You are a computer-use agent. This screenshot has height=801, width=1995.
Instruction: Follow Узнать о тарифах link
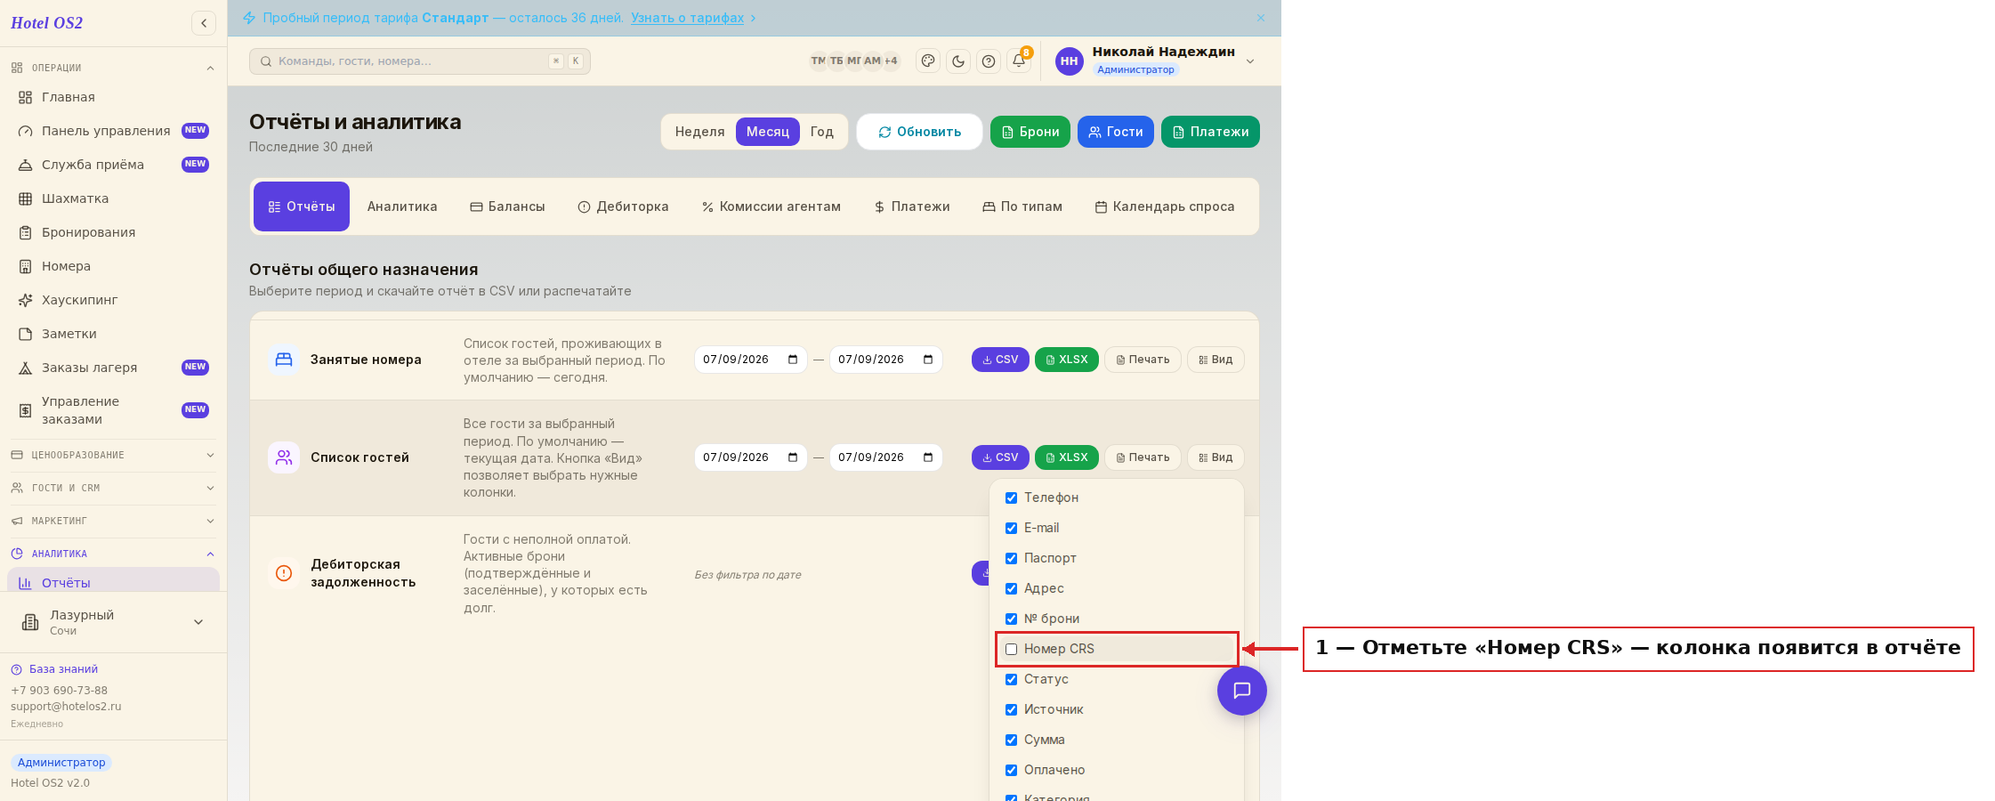687,18
